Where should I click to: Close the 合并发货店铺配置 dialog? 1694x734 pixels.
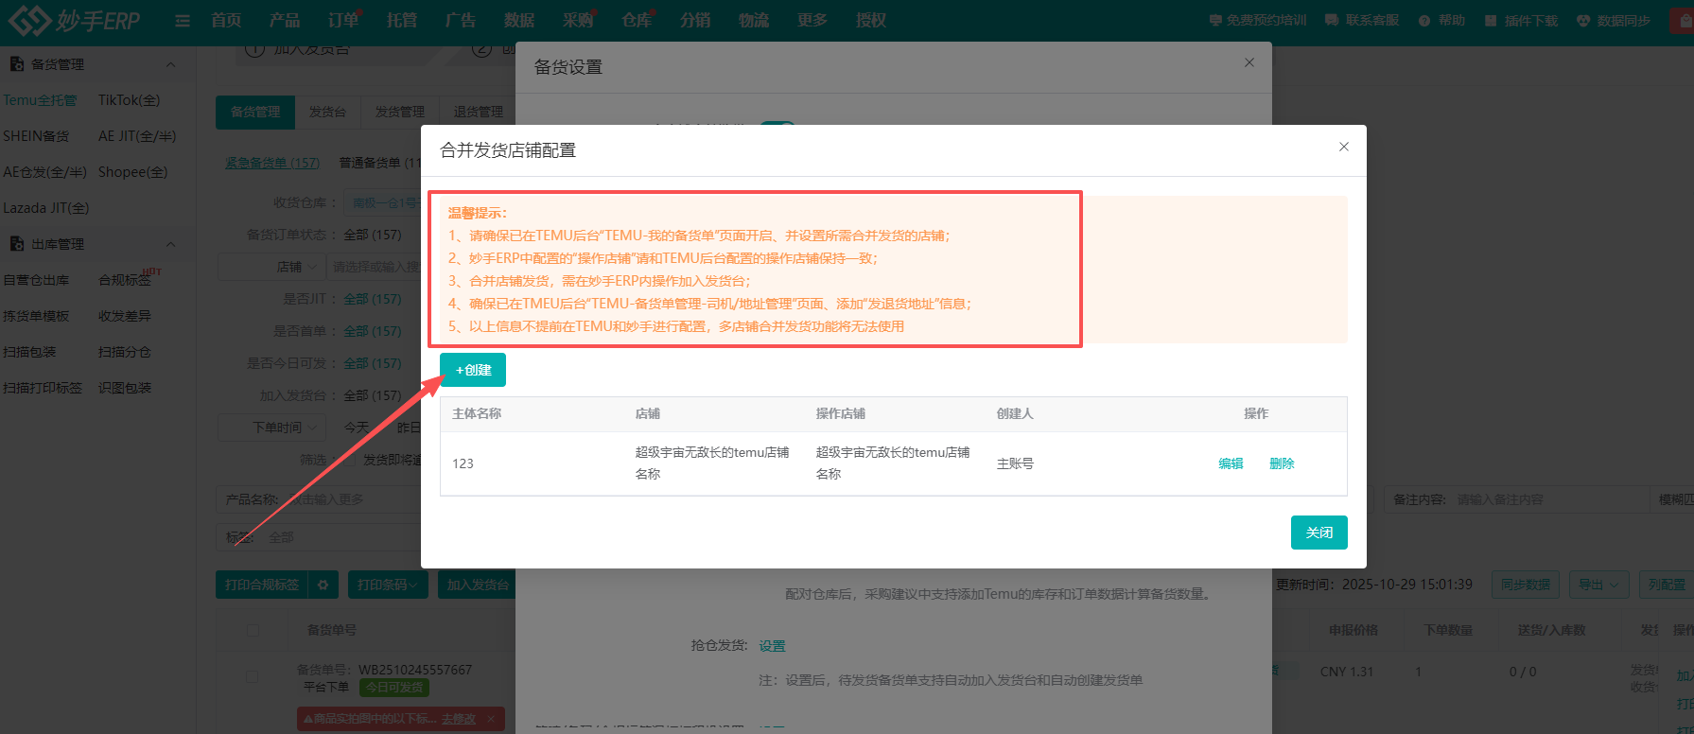[1344, 147]
